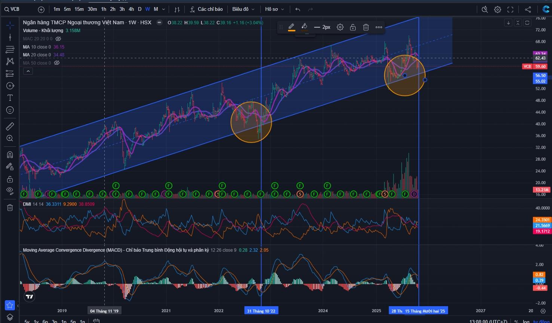Screen dimensions: 552x323
Task: Click the MA 10 close 0 legend entry
Action: coord(37,47)
